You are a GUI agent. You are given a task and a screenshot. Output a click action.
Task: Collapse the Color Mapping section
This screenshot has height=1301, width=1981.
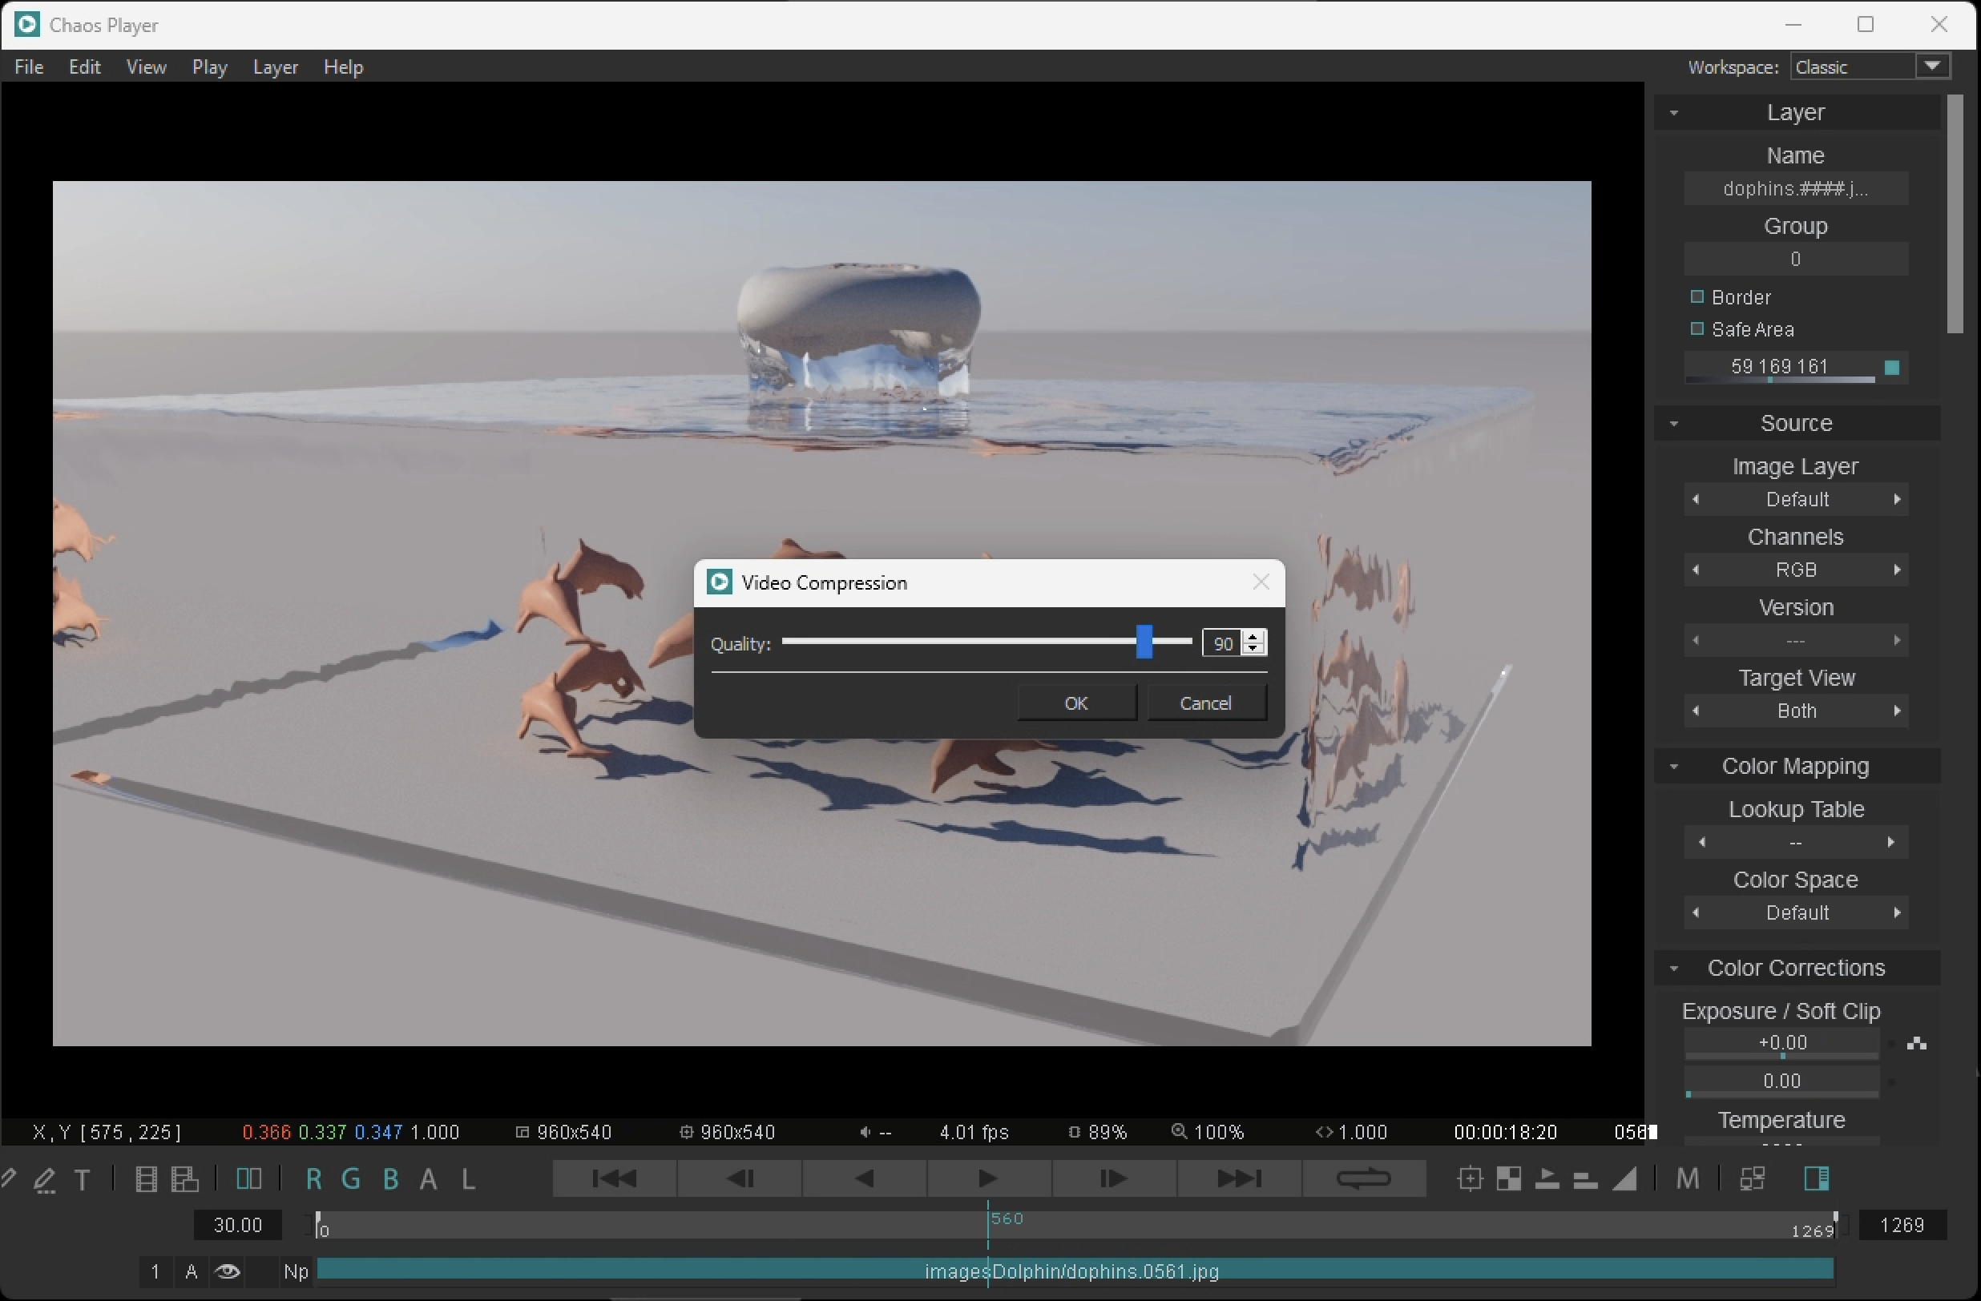pos(1674,766)
